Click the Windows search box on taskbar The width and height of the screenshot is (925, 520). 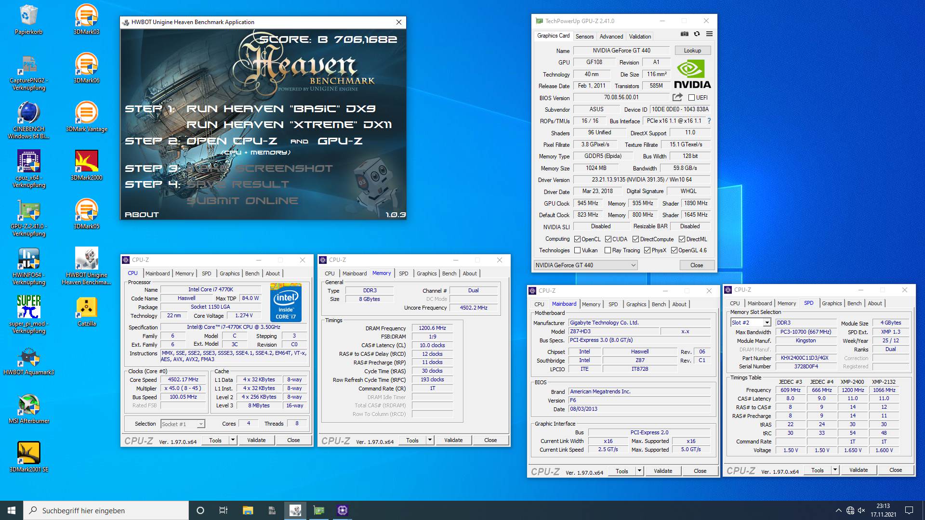tap(106, 510)
